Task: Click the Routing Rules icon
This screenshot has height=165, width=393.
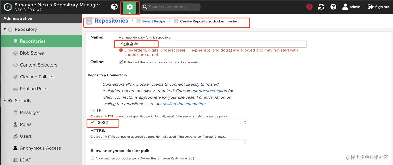Action: (x=15, y=89)
